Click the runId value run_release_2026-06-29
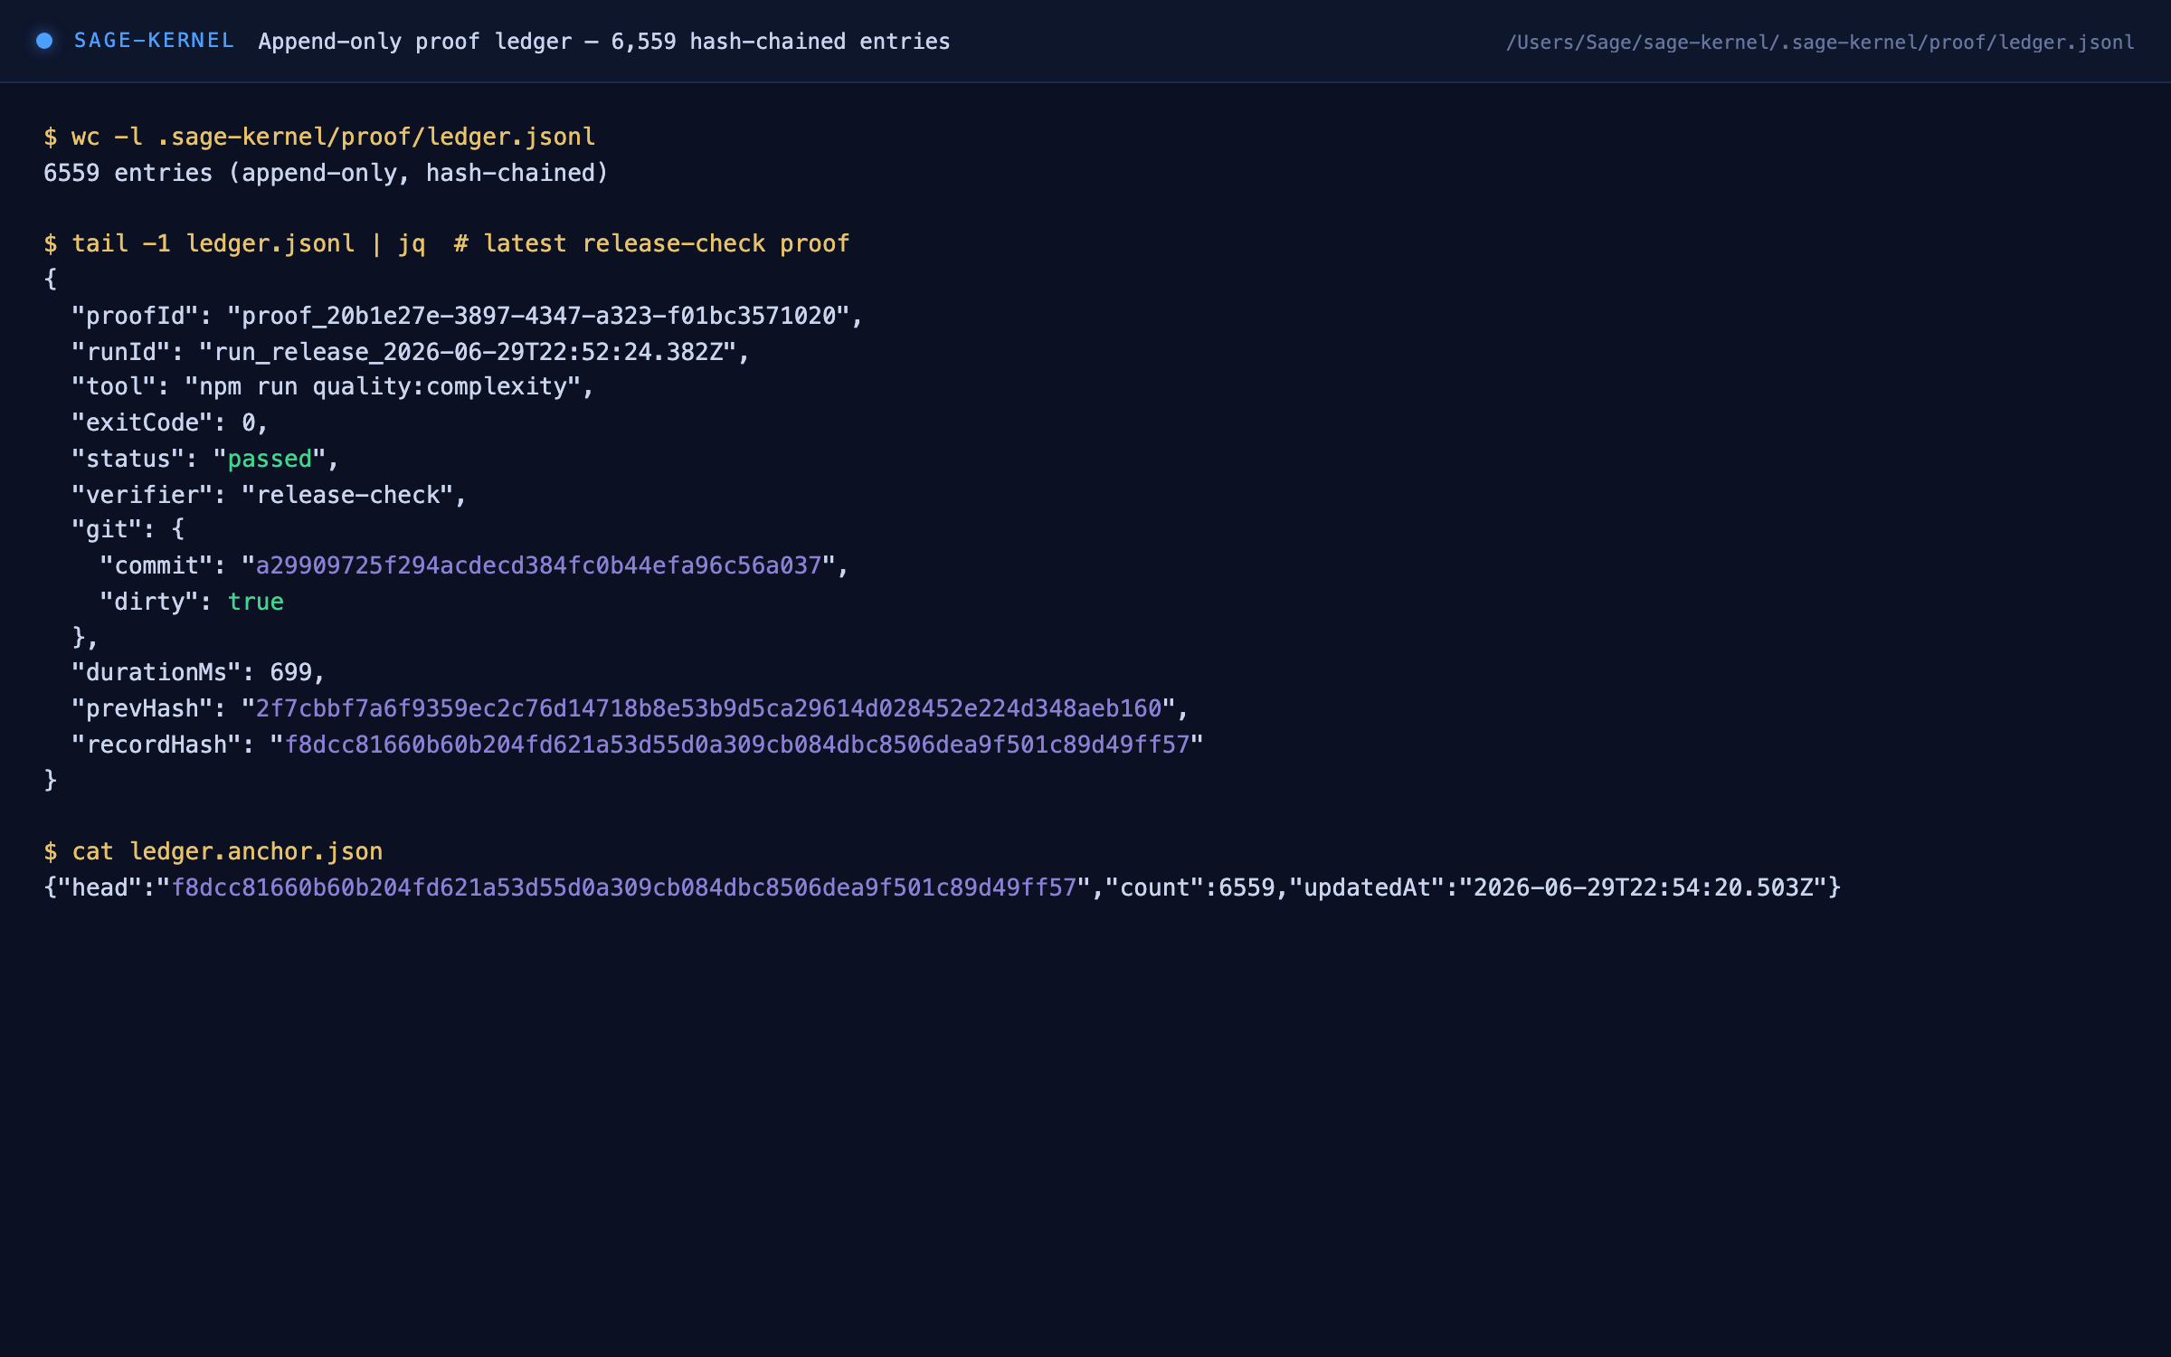This screenshot has width=2171, height=1357. pyautogui.click(x=469, y=352)
